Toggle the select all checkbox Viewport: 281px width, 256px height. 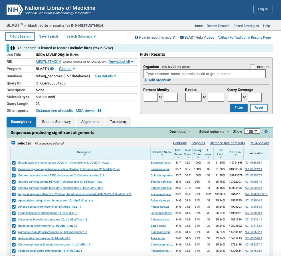[13, 143]
